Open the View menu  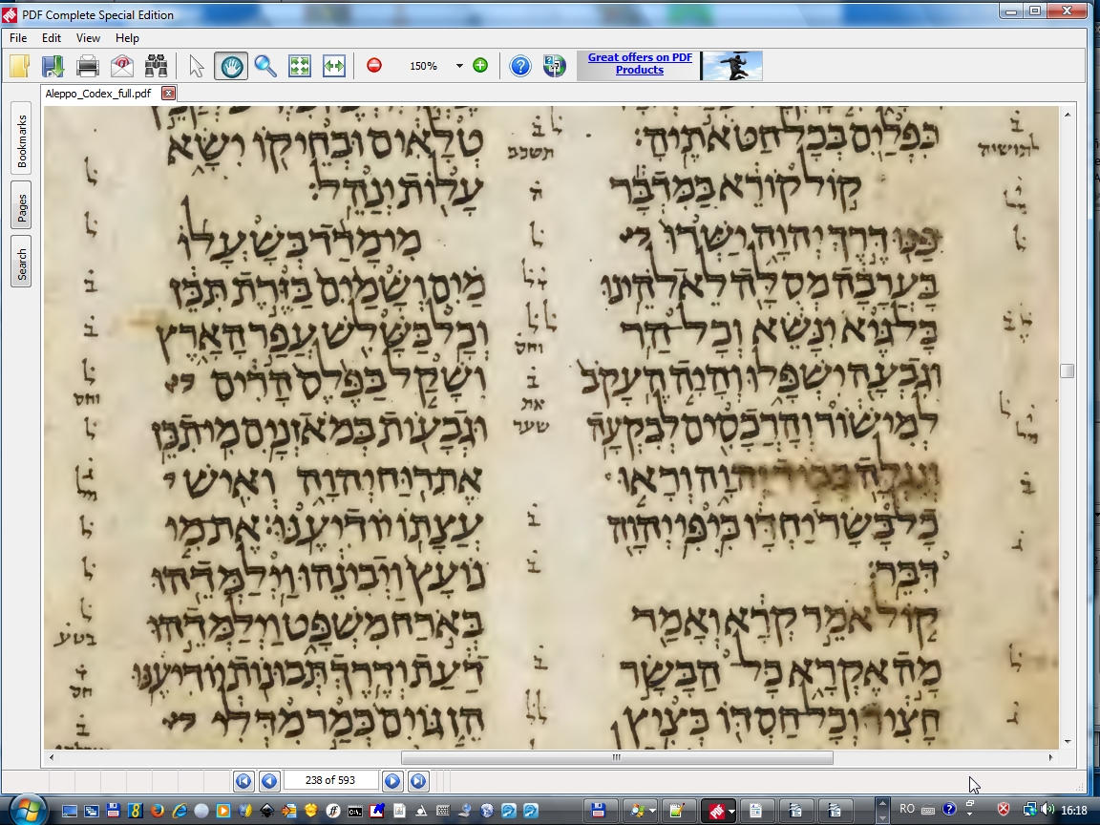pos(88,38)
